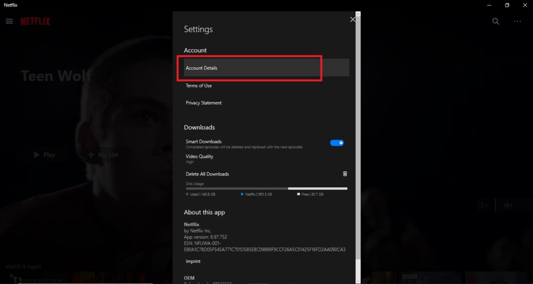Viewport: 533px width, 284px height.
Task: Open Privacy Statement
Action: point(203,102)
